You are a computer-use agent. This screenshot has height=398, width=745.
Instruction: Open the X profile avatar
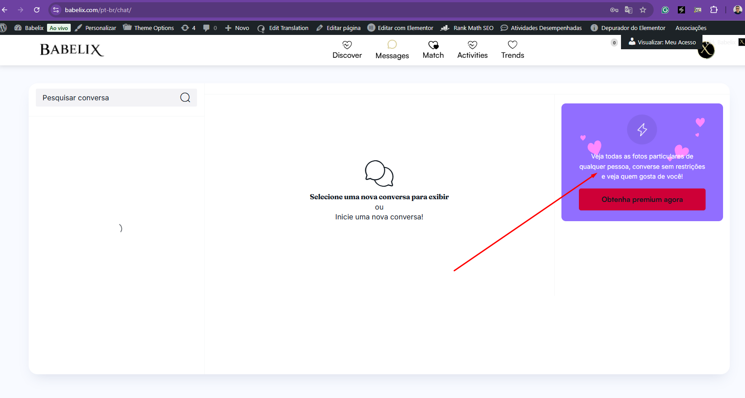[x=706, y=50]
